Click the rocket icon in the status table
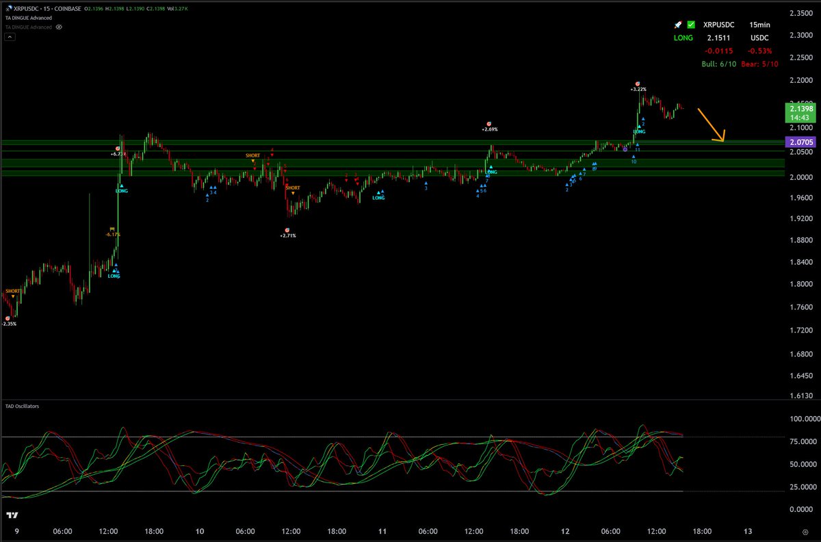The height and width of the screenshot is (542, 821). [x=677, y=25]
